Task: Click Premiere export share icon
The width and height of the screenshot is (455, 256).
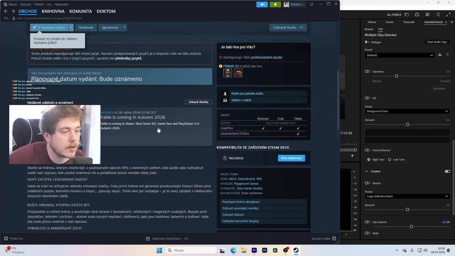Action: coord(417,15)
